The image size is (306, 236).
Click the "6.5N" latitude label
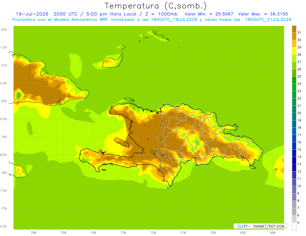(4, 226)
